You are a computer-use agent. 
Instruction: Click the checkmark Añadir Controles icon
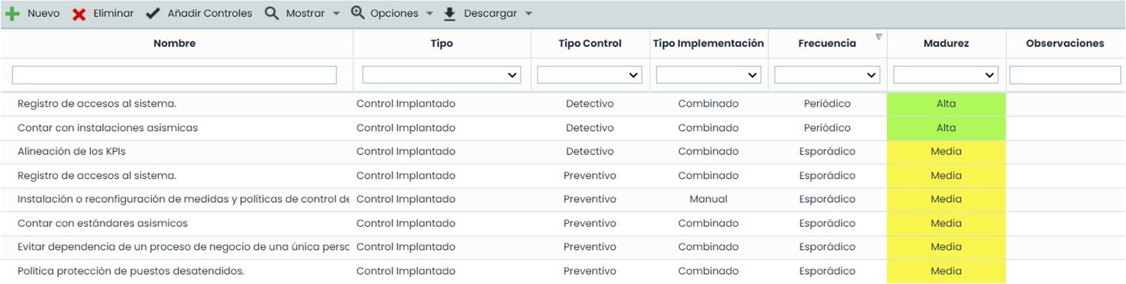153,13
